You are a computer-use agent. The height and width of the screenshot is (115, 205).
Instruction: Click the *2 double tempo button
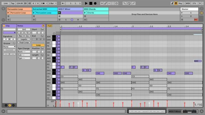[x=27, y=33]
